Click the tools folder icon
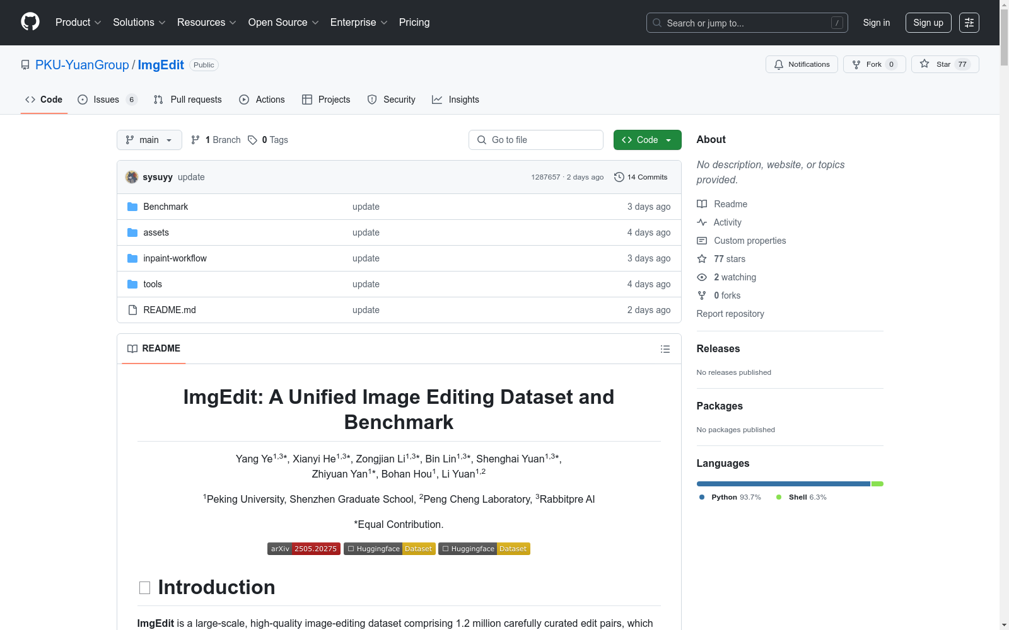This screenshot has width=1009, height=630. (132, 284)
